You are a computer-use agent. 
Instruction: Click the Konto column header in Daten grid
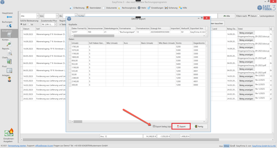(184, 43)
